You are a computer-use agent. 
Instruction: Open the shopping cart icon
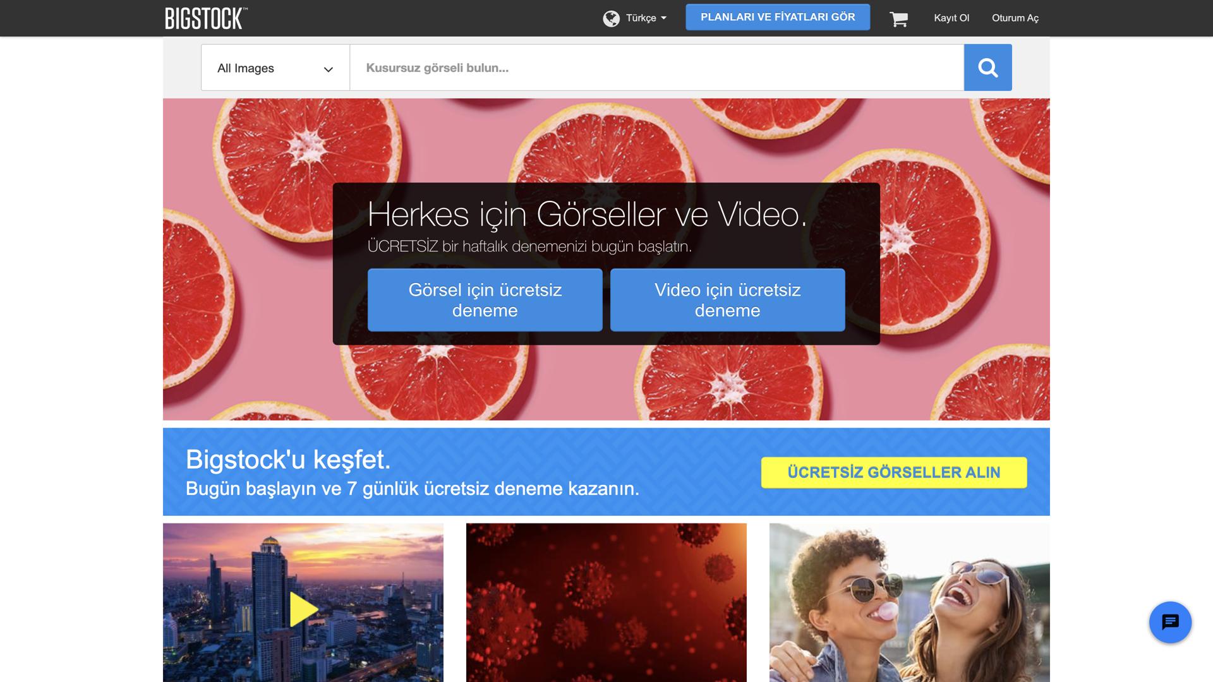(898, 19)
